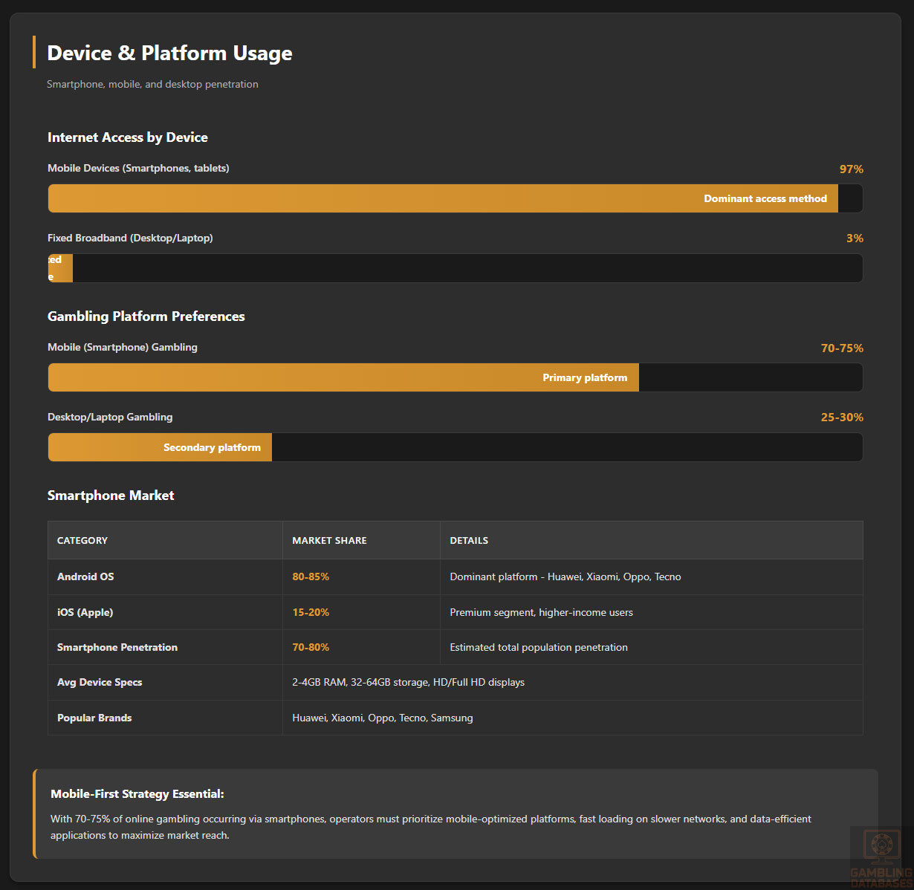Screen dimensions: 914x890
Task: Click the Avg Device Specs row label
Action: [x=100, y=682]
